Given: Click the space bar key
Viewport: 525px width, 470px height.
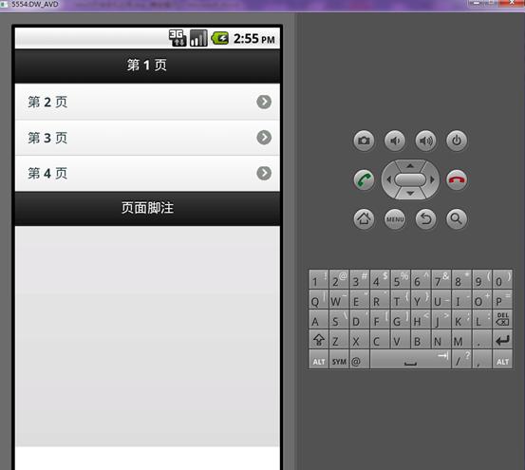Looking at the screenshot, I should [410, 359].
